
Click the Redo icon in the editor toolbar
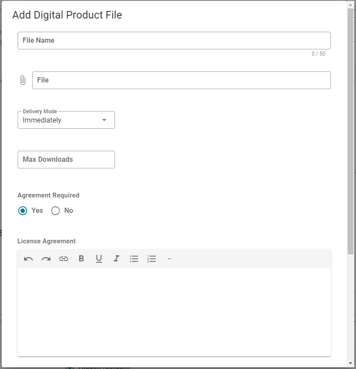pyautogui.click(x=46, y=259)
